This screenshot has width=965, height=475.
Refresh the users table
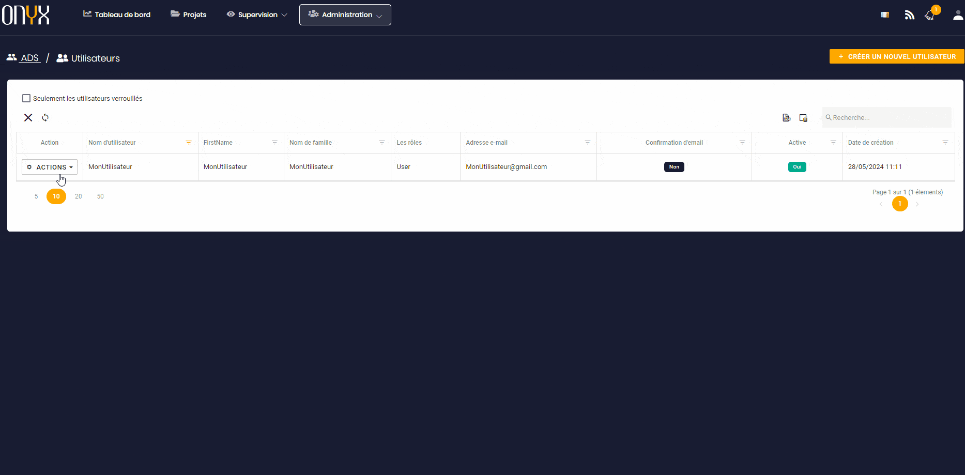point(45,118)
